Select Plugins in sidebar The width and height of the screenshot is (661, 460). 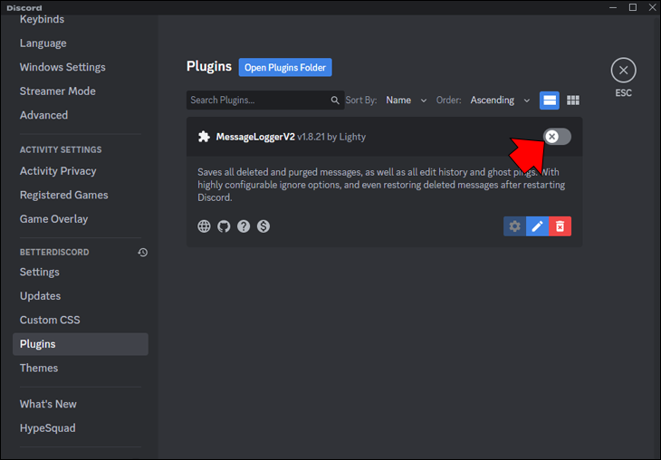click(80, 344)
